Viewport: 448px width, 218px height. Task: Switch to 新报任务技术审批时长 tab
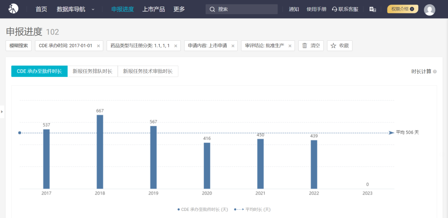click(x=148, y=71)
